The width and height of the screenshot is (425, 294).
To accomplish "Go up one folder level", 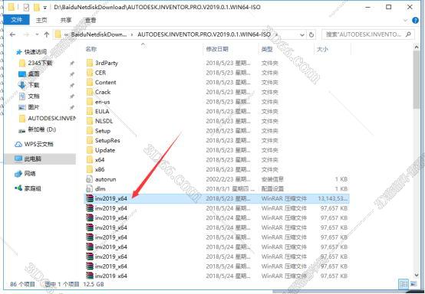I will (x=46, y=34).
